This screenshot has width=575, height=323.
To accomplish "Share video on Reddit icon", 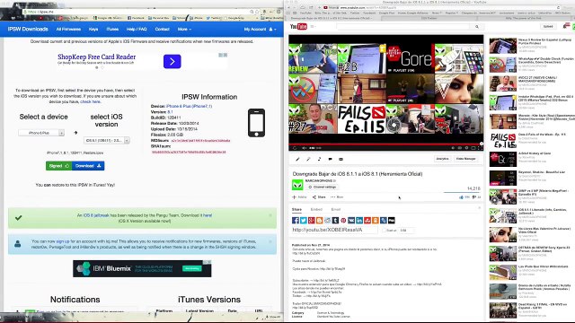I will [327, 220].
